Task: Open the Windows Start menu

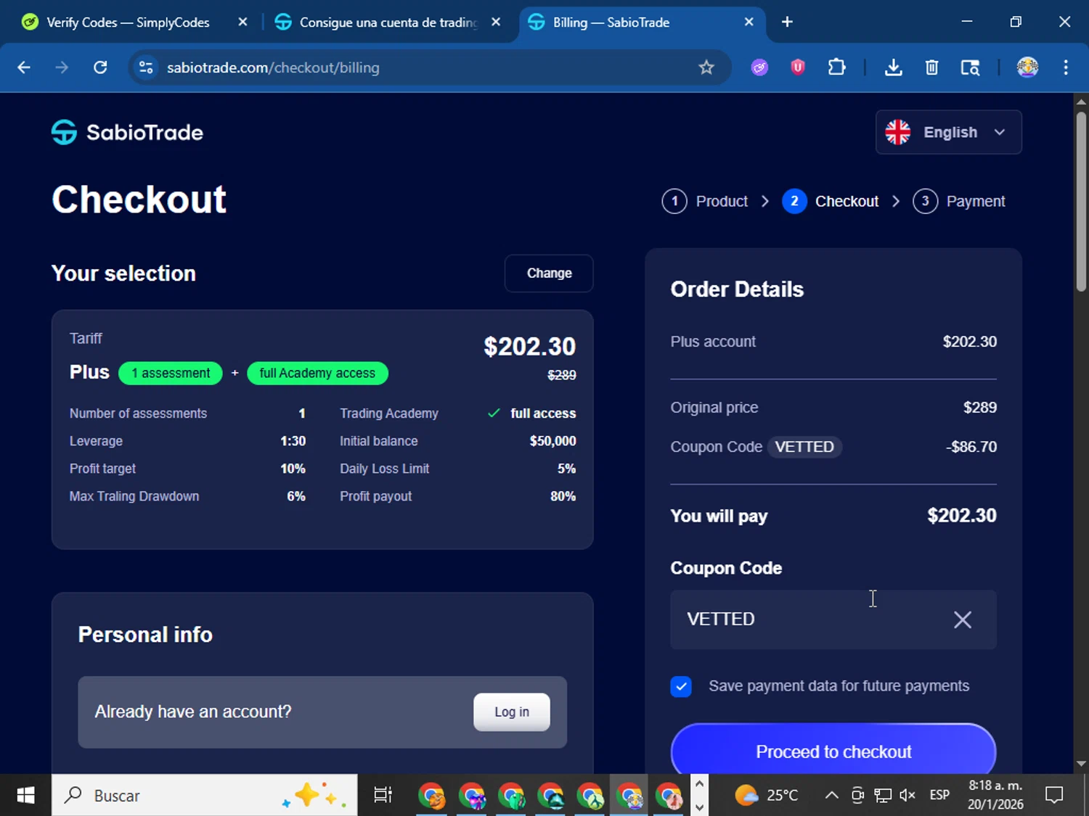Action: tap(25, 796)
